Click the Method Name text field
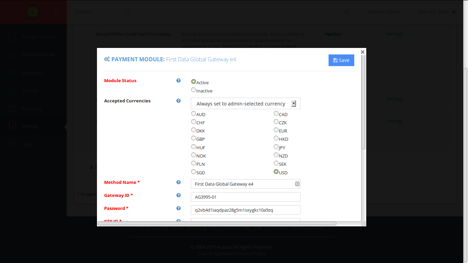The width and height of the screenshot is (468, 263). pos(246,184)
